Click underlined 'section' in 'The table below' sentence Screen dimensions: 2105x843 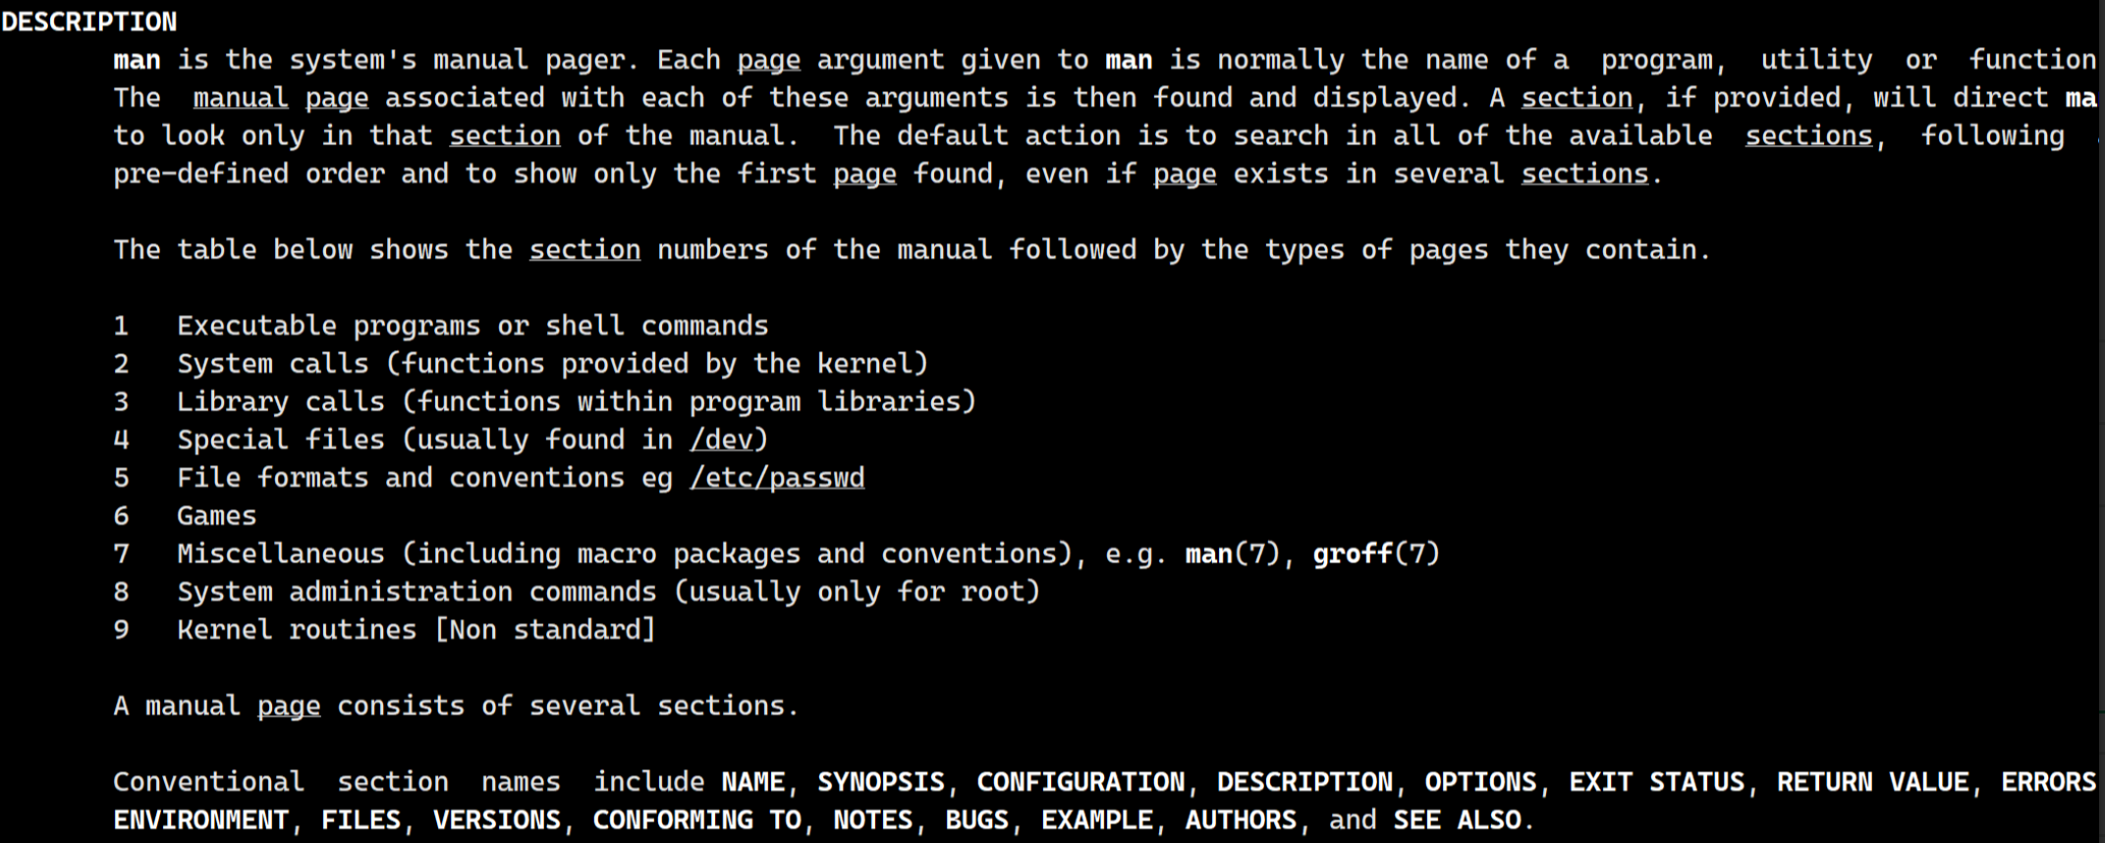tap(584, 250)
